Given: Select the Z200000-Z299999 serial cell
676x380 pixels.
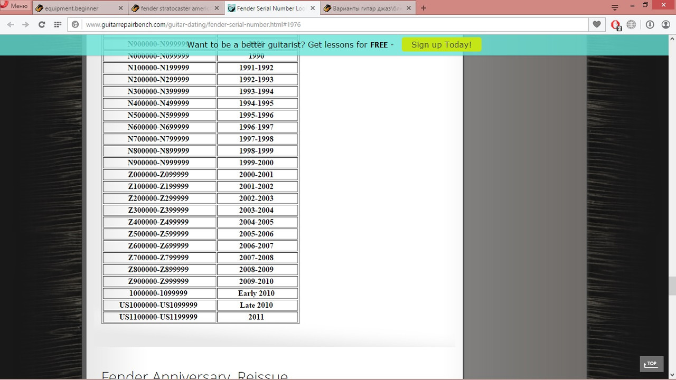Looking at the screenshot, I should click(x=159, y=198).
